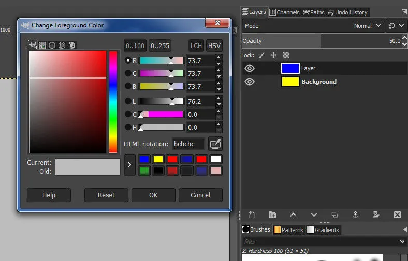Select the C chroma radio button
This screenshot has height=261, width=408.
[x=128, y=114]
